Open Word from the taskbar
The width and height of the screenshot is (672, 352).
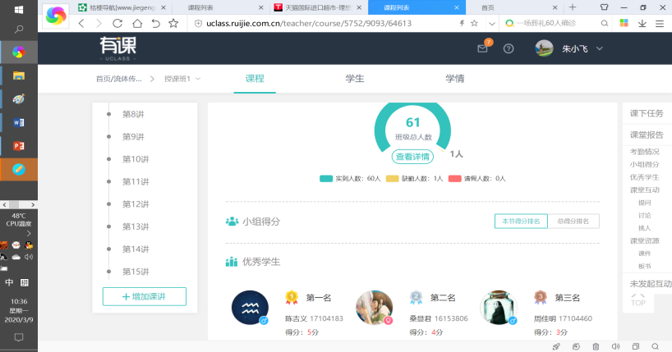(18, 122)
